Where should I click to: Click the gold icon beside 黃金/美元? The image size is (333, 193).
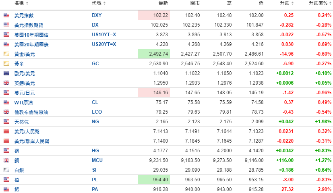coord(6,54)
